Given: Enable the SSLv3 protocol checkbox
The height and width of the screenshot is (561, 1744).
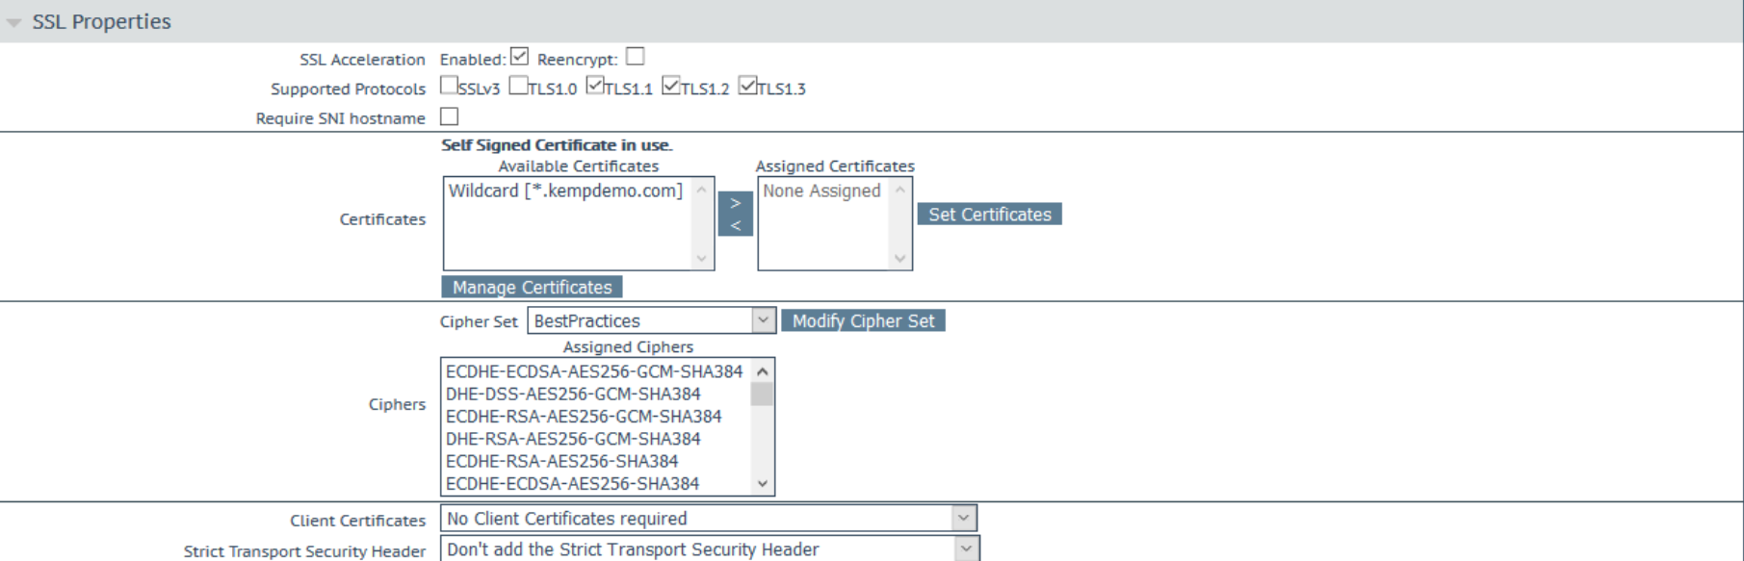Looking at the screenshot, I should coord(449,86).
